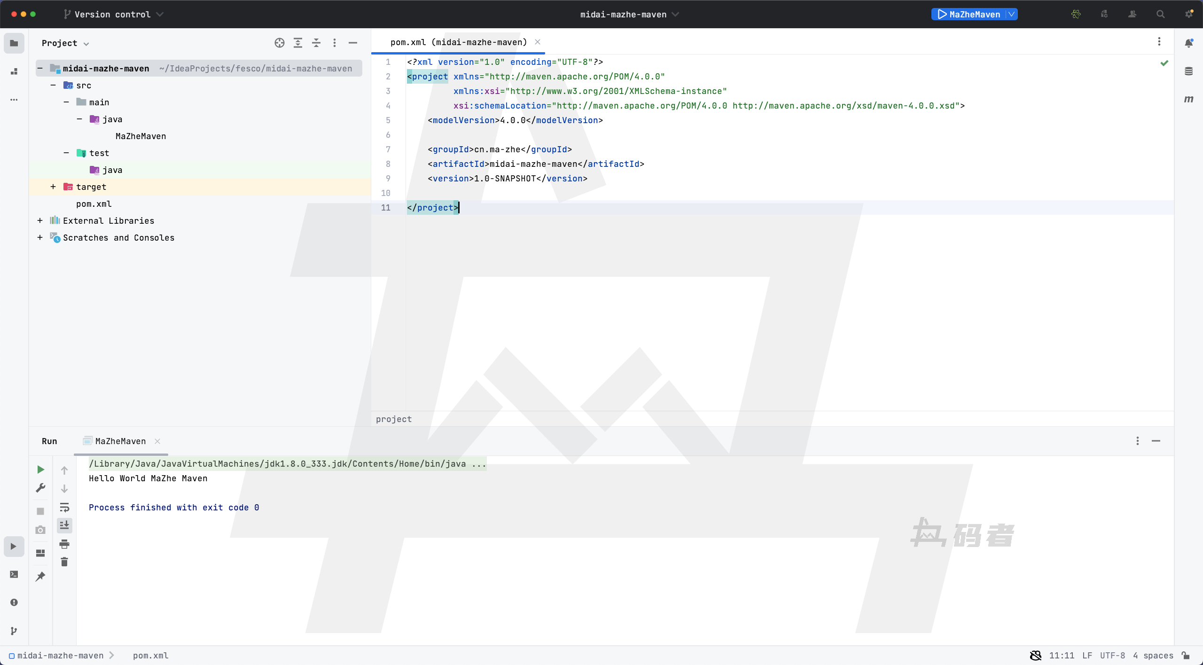Click the Collapse All tree icon

click(316, 43)
